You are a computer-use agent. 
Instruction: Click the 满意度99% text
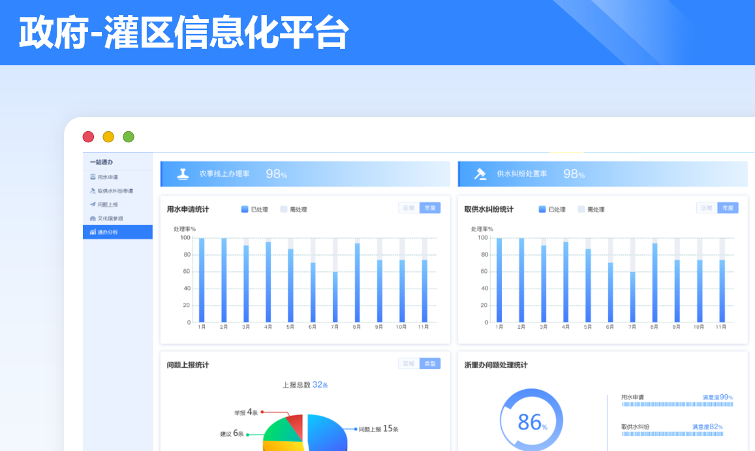[717, 397]
